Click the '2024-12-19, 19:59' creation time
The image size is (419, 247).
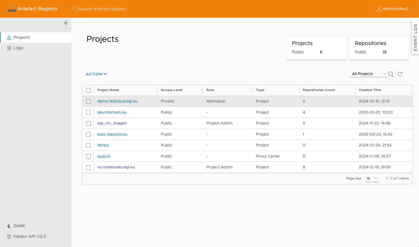[374, 167]
